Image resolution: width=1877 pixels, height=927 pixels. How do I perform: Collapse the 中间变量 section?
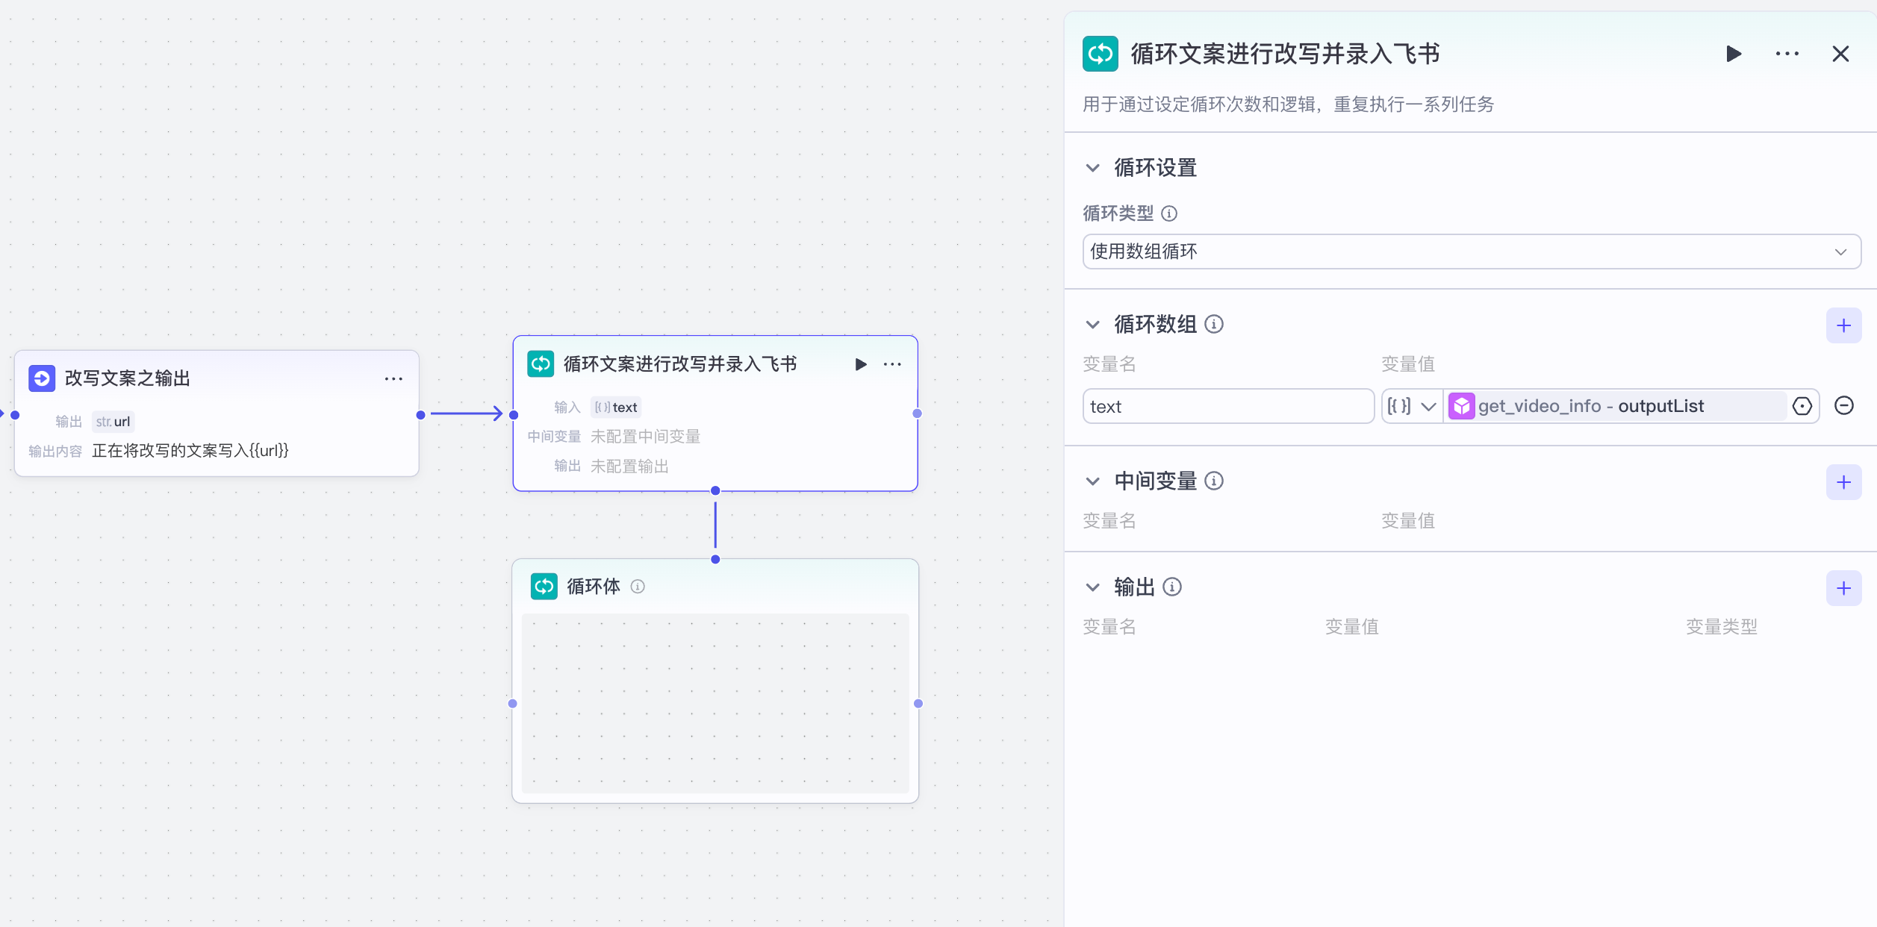[x=1092, y=481]
